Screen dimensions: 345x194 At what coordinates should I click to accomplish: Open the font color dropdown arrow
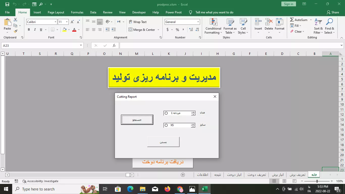(79, 30)
